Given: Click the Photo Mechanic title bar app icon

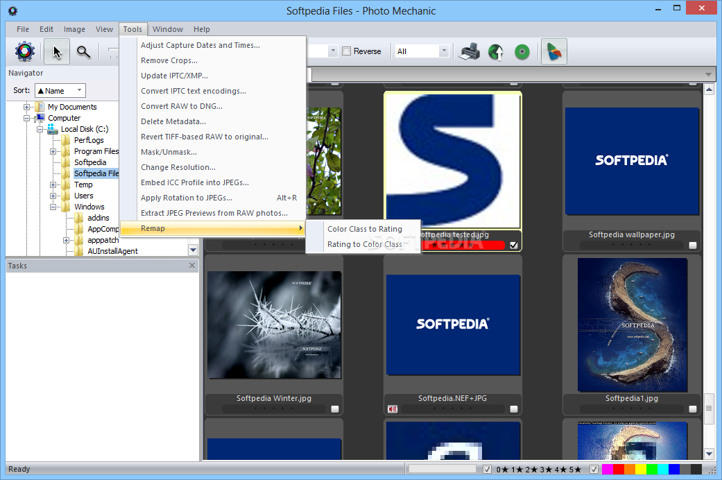Looking at the screenshot, I should coord(13,10).
